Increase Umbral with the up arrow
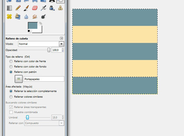Image resolution: width=184 pixels, height=136 pixels. point(63,116)
